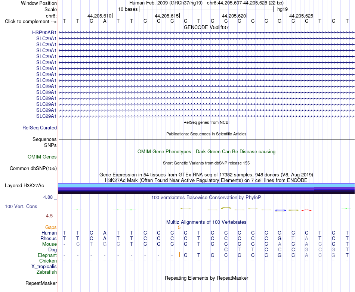The width and height of the screenshot is (355, 292).
Task: Open the HSP90AB1 gene label
Action: click(44, 32)
